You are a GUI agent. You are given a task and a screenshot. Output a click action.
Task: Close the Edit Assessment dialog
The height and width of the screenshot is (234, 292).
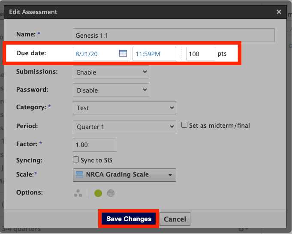point(279,12)
